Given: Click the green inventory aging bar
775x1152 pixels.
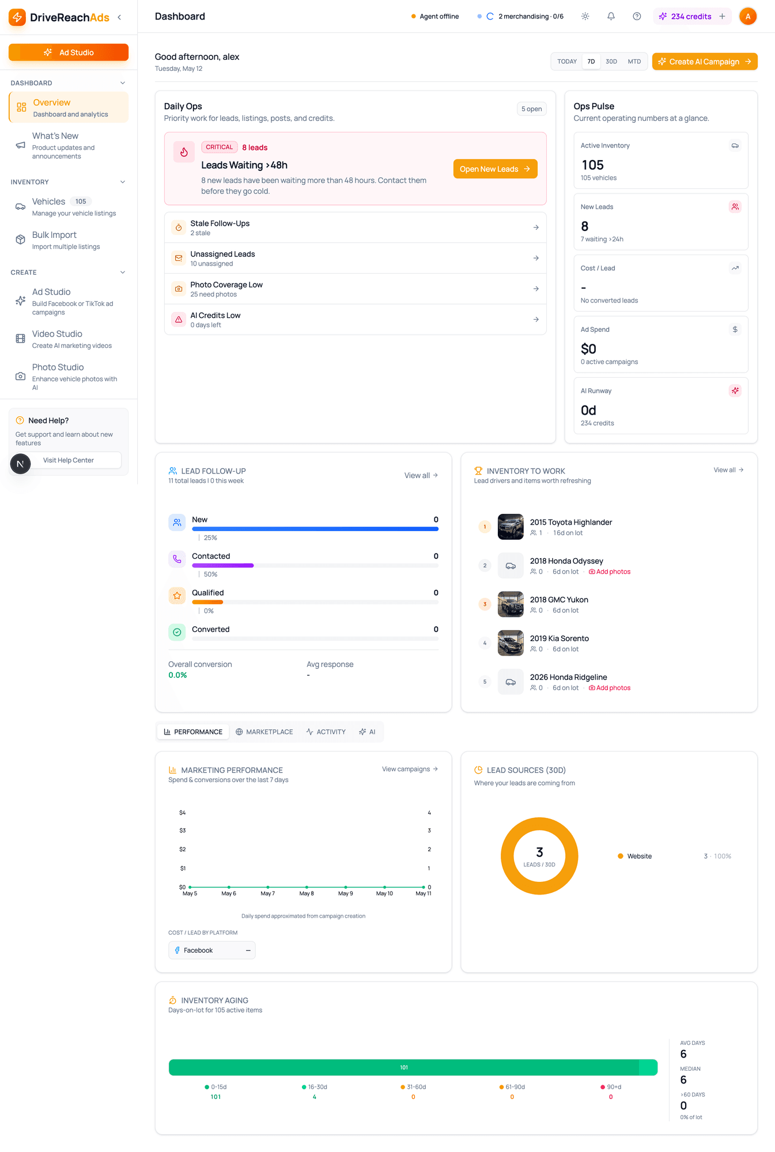Looking at the screenshot, I should tap(413, 1067).
